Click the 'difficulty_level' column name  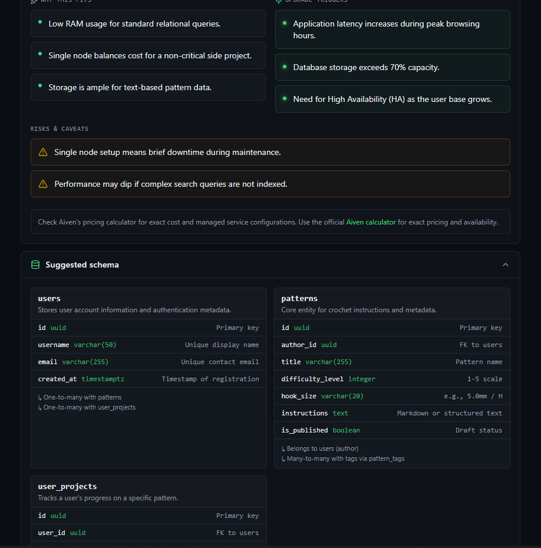point(312,379)
